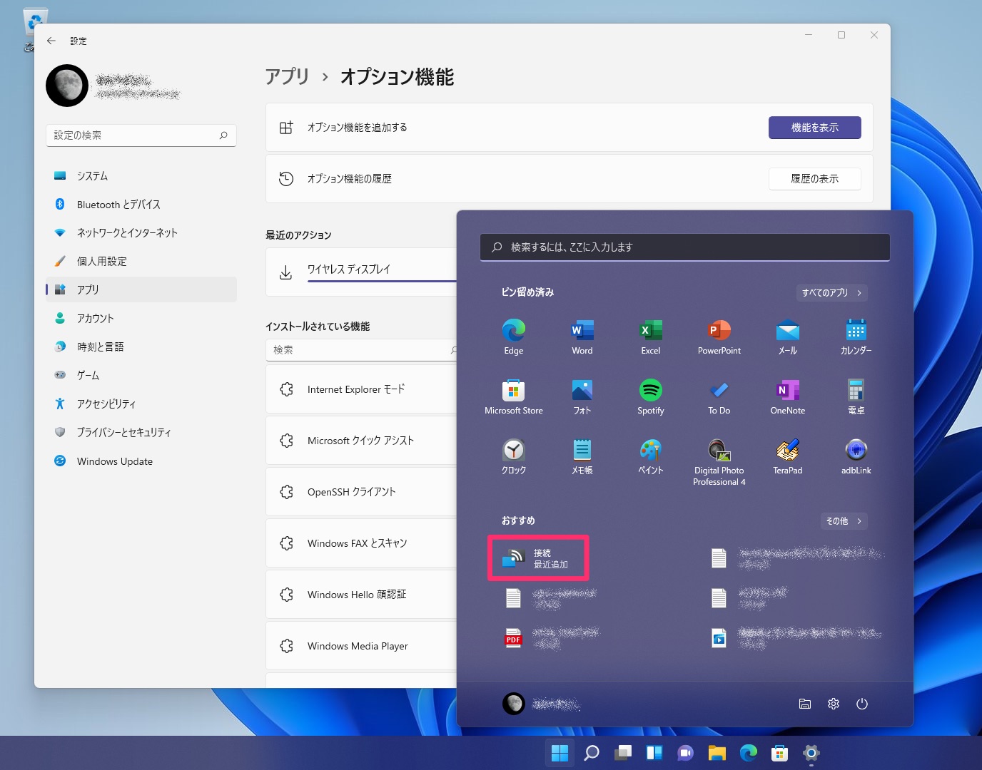Open Settings gear in Start menu

[833, 704]
